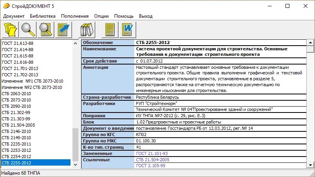Open the Пополнения menu

[x=75, y=16]
